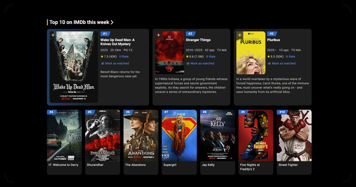Expand Top 10 on IMDb this week chevron

pos(112,22)
